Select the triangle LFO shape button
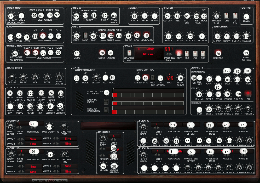The width and height of the screenshot is (260, 183). pos(43,36)
